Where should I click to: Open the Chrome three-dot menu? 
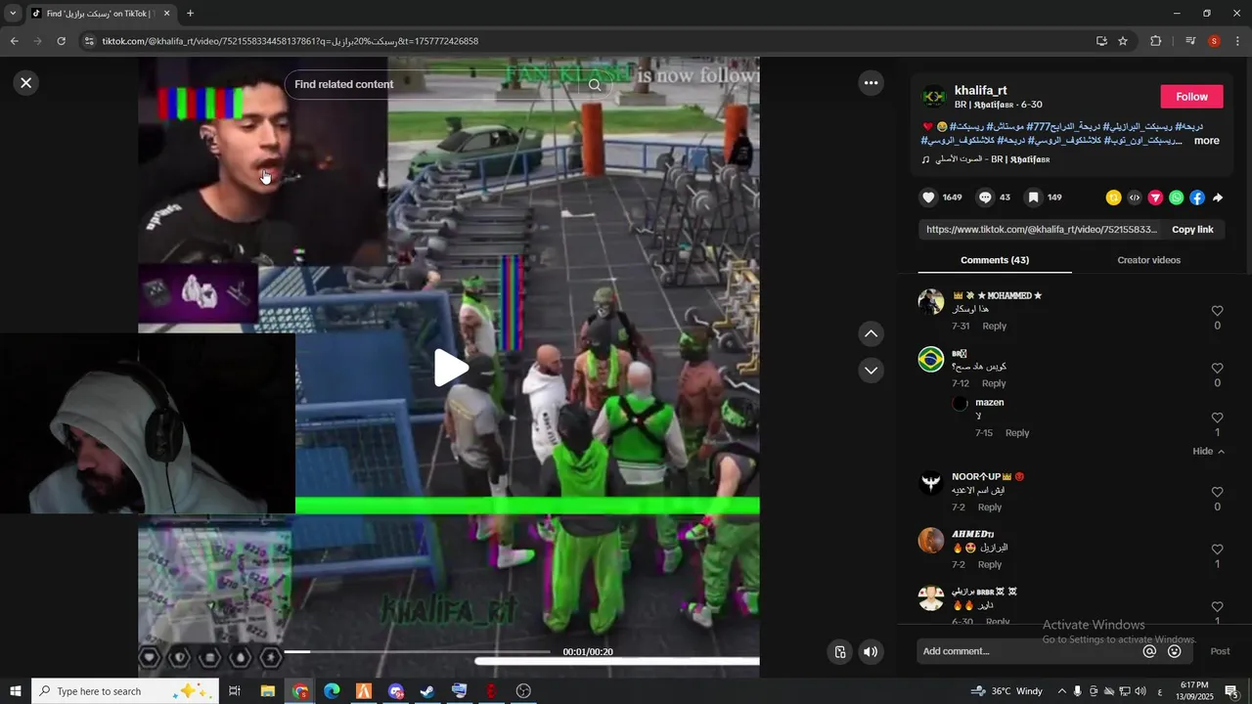pyautogui.click(x=1237, y=41)
